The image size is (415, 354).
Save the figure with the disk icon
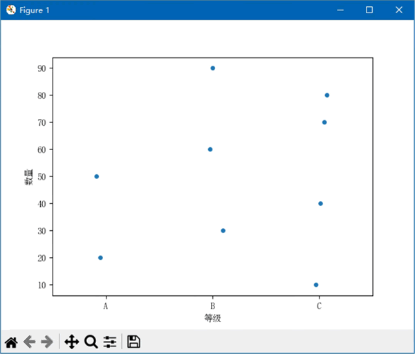133,342
